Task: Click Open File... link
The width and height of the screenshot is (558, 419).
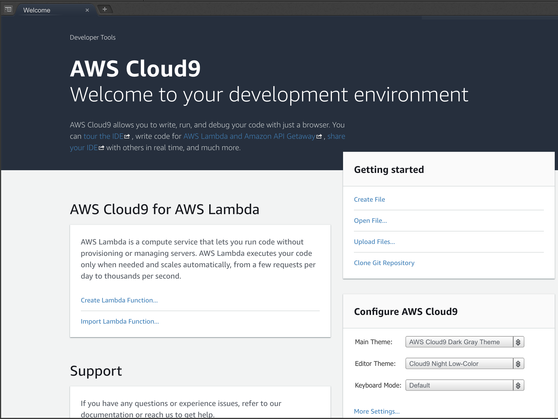Action: tap(370, 221)
